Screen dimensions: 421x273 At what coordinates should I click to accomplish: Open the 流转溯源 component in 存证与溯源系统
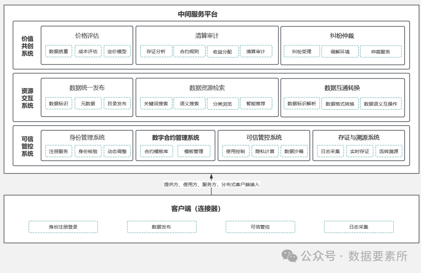point(389,151)
